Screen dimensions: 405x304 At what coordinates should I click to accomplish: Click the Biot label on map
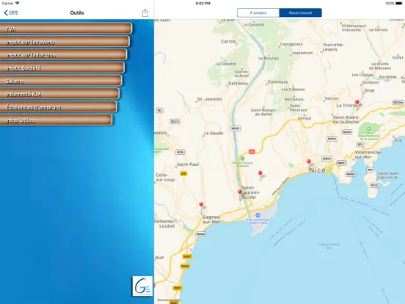coord(159,258)
